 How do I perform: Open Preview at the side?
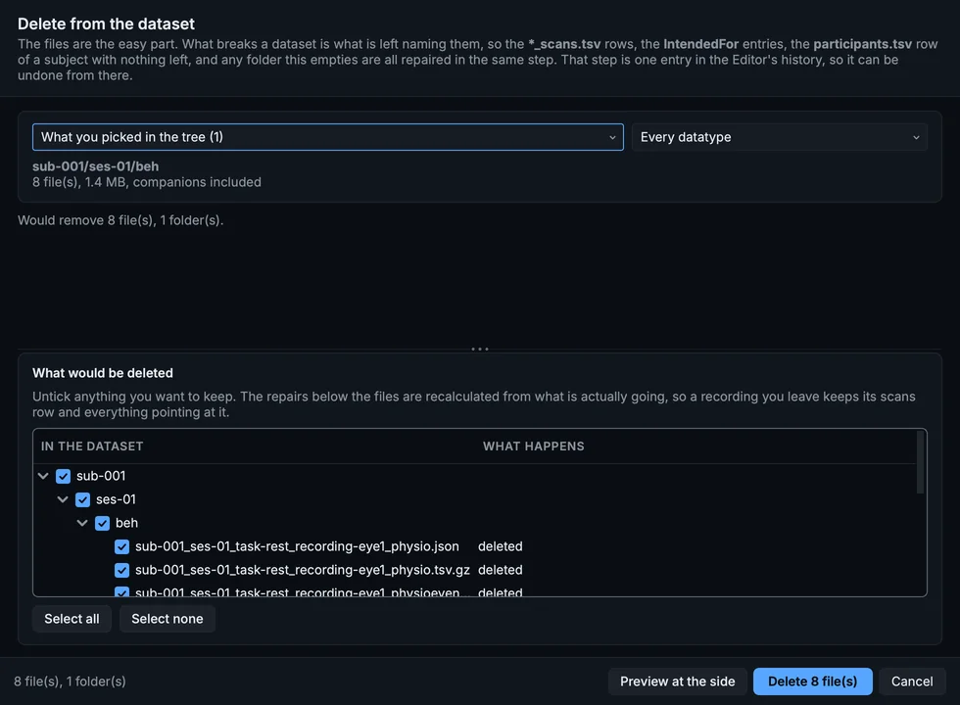point(677,681)
